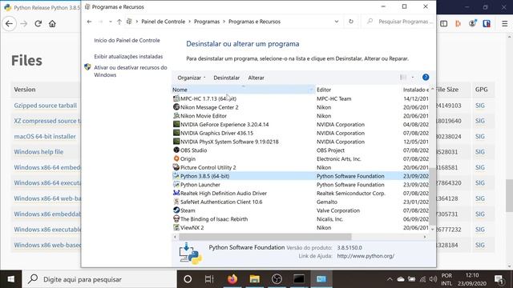Open Ativar ou desativar recursos do Windows
The width and height of the screenshot is (513, 288).
pos(130,71)
